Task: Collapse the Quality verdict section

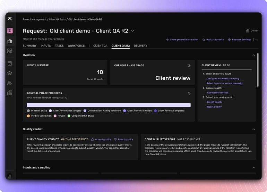Action: [x=253, y=129]
